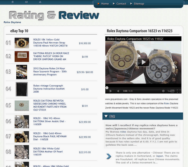Open 2012 Daytona Rolex Souvenir Program listing
Image resolution: width=188 pixels, height=167 pixels.
pyautogui.click(x=50, y=71)
